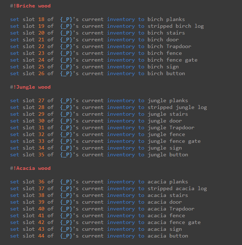Place cursor on "acacia Trapdoor" text
Screen dimensions: 242x245
point(171,209)
